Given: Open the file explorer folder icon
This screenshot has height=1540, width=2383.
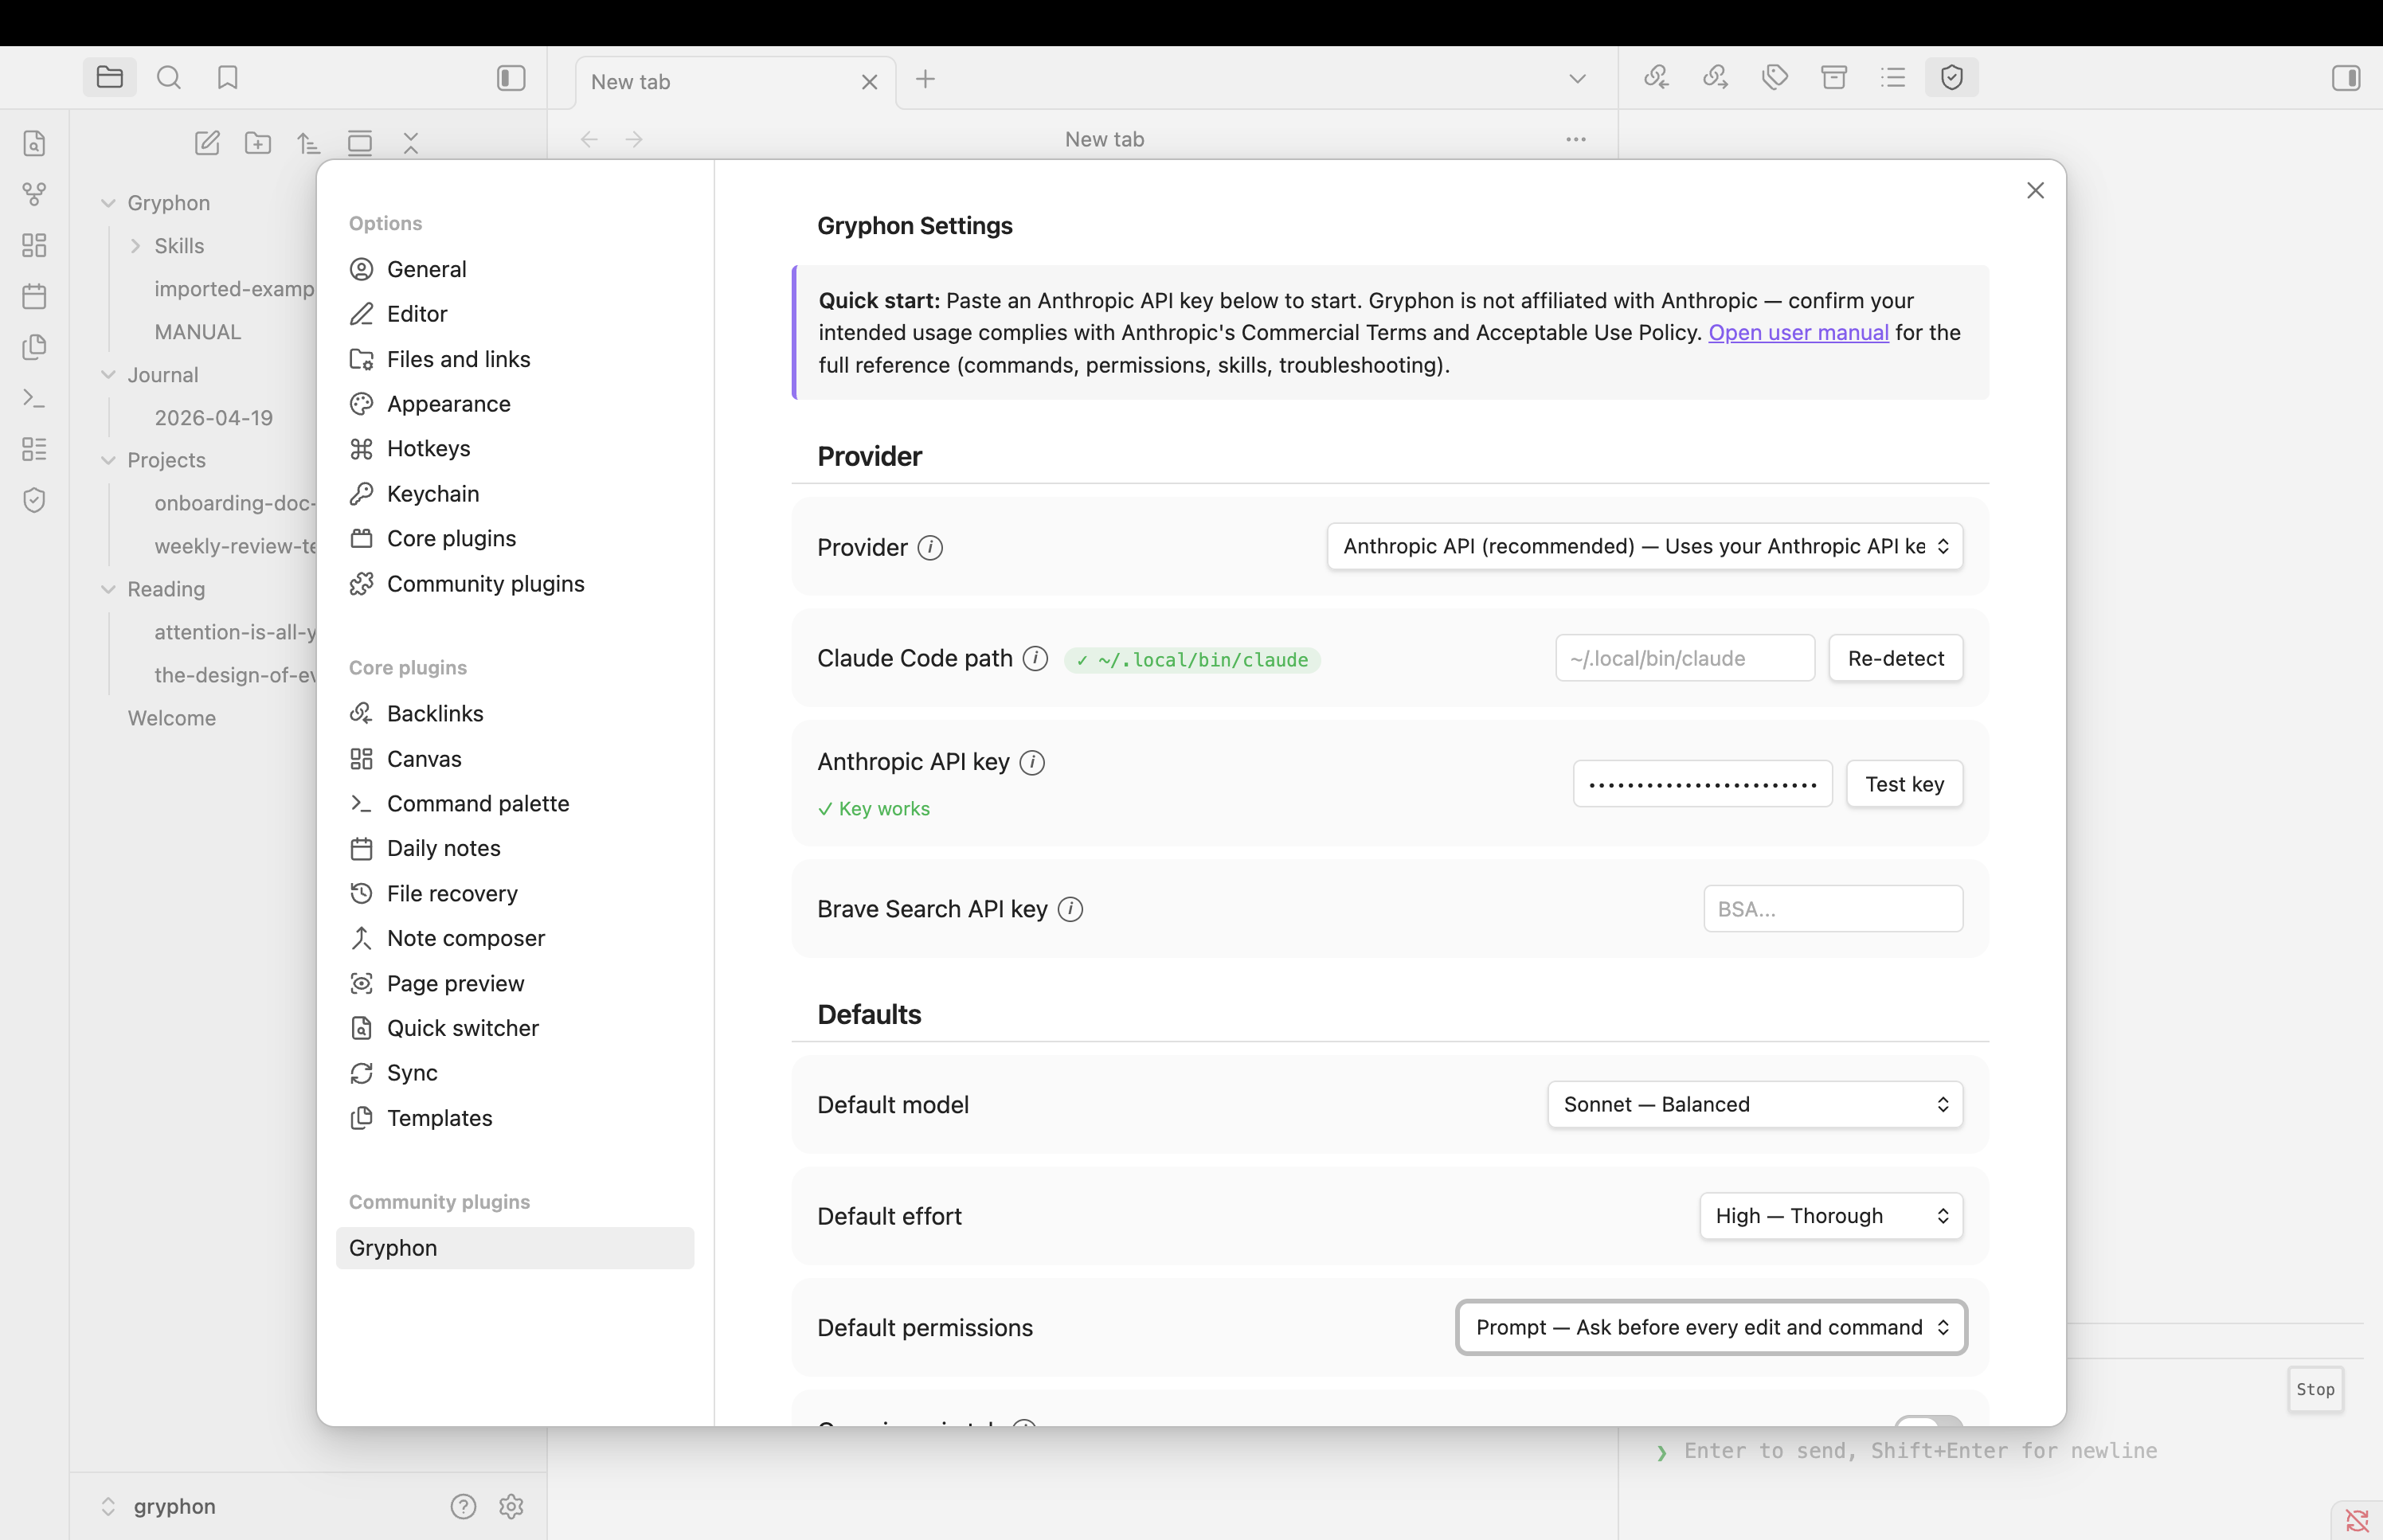Looking at the screenshot, I should 110,77.
